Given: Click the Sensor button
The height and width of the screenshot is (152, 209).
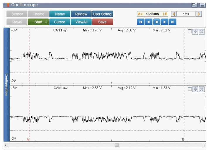Looking at the screenshot, I should click(x=17, y=14).
